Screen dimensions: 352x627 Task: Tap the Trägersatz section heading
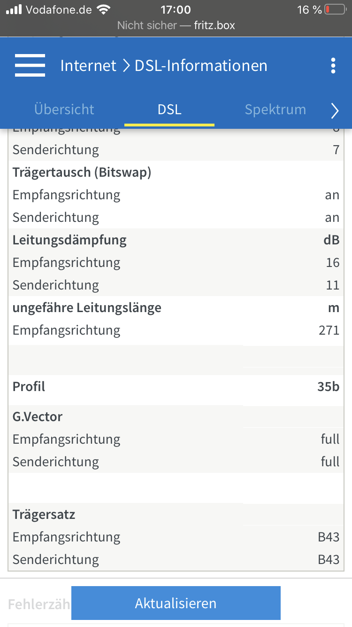pos(44,515)
